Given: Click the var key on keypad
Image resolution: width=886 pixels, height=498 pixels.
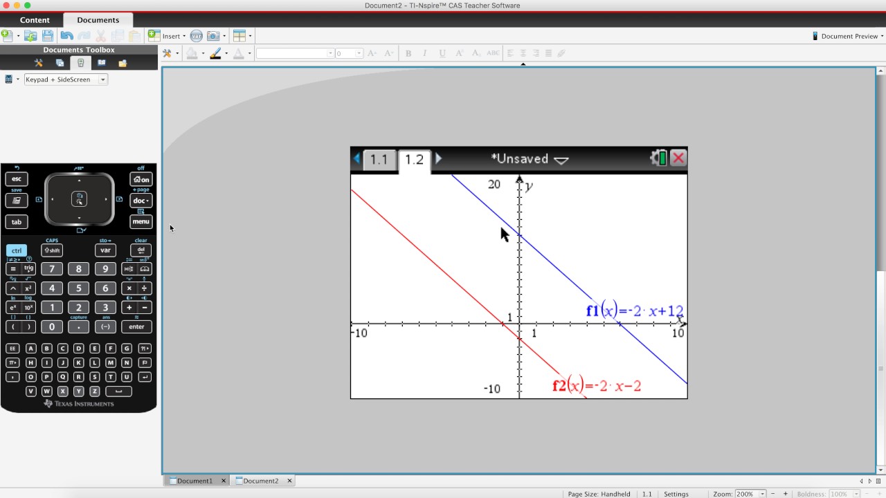Looking at the screenshot, I should (105, 250).
